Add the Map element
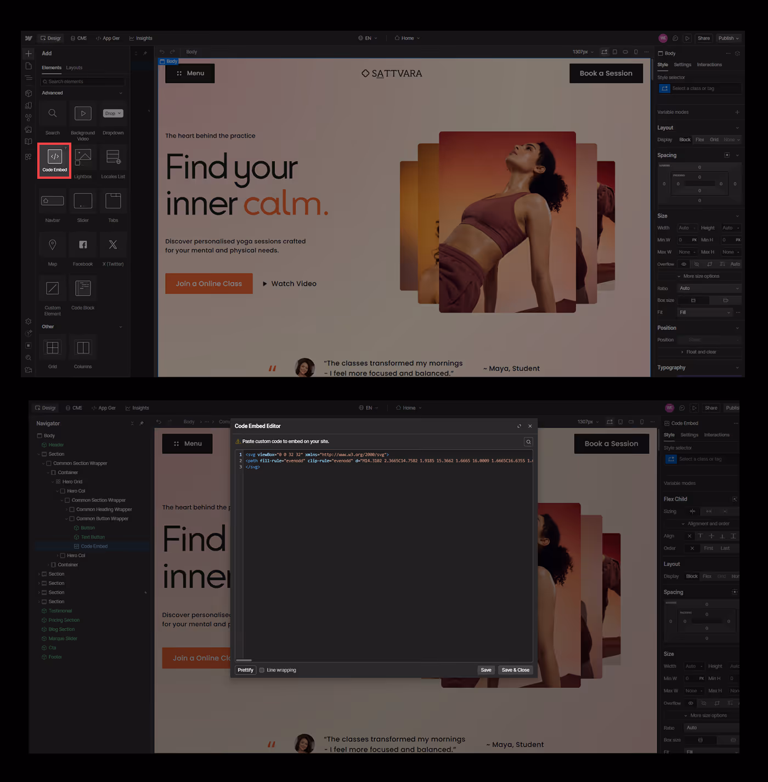This screenshot has height=782, width=768. 53,250
